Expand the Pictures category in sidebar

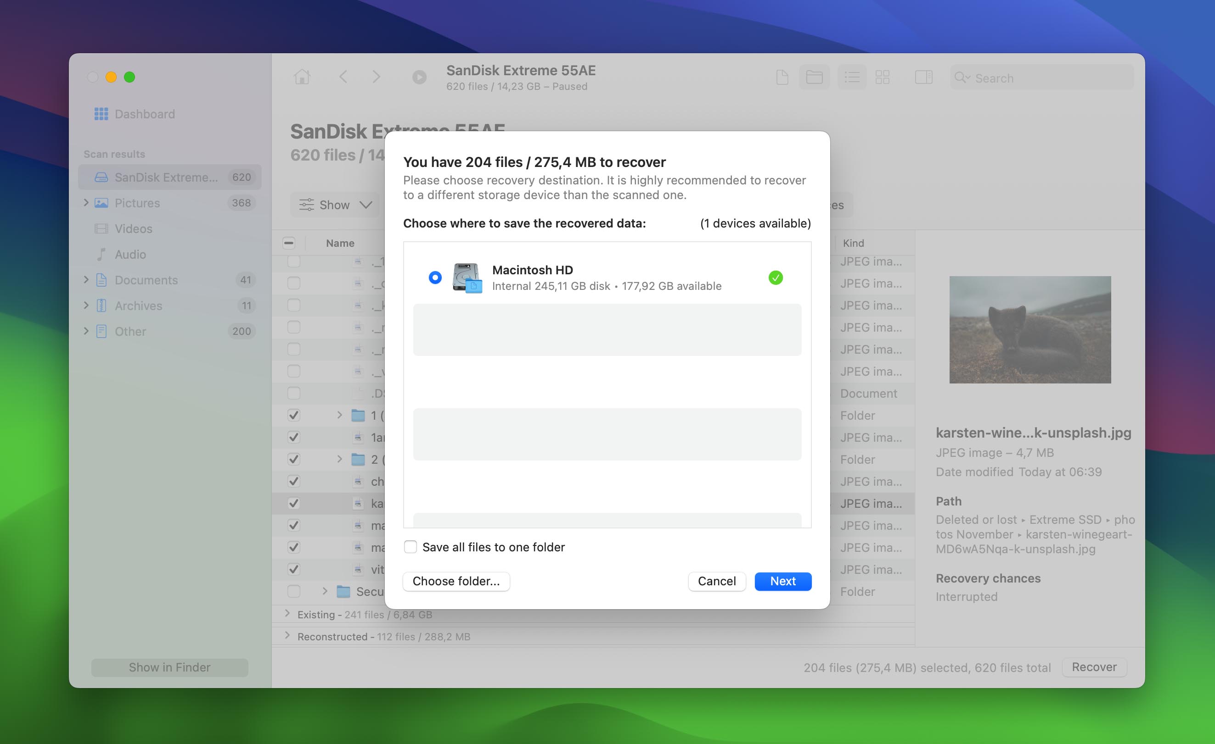pos(86,202)
